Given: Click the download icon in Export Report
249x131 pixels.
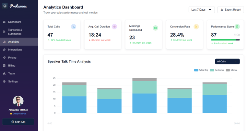Looking at the screenshot, I should pyautogui.click(x=222, y=10).
